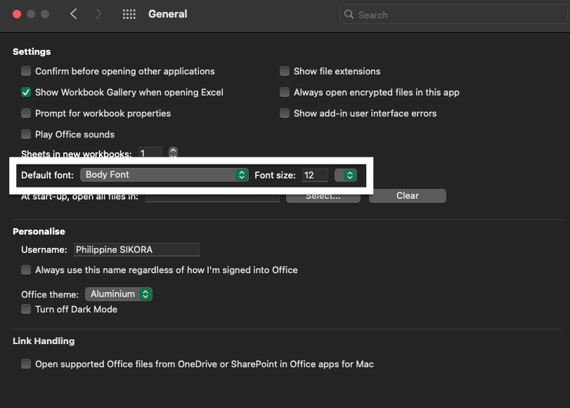Click the back navigation arrow

pyautogui.click(x=75, y=13)
